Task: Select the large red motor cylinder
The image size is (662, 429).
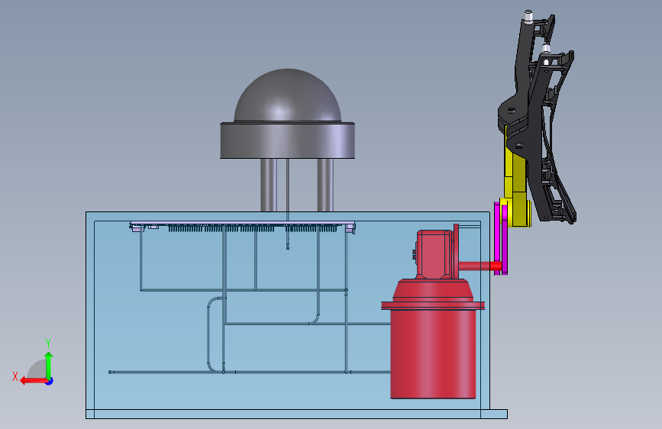Action: tap(433, 354)
